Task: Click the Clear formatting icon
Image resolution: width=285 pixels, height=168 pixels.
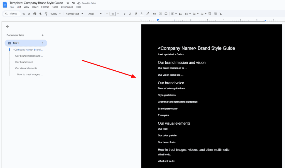Action: coord(221,14)
